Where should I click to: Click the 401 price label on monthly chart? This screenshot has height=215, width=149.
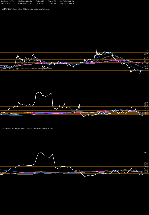pos(146,153)
